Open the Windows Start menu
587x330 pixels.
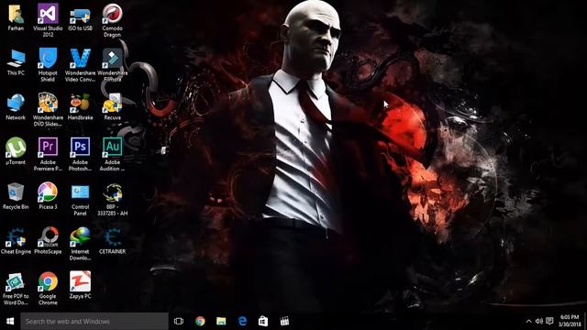tap(10, 321)
